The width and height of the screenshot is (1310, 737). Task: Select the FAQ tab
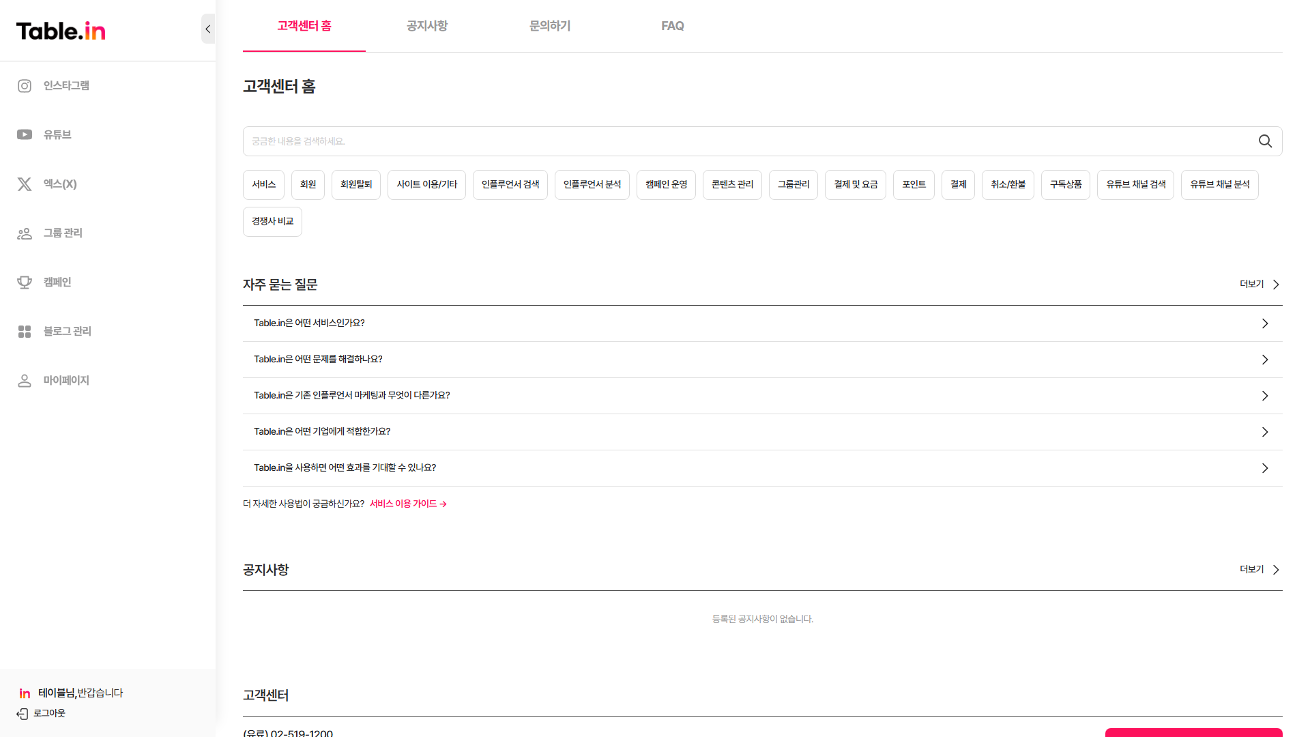pyautogui.click(x=673, y=26)
